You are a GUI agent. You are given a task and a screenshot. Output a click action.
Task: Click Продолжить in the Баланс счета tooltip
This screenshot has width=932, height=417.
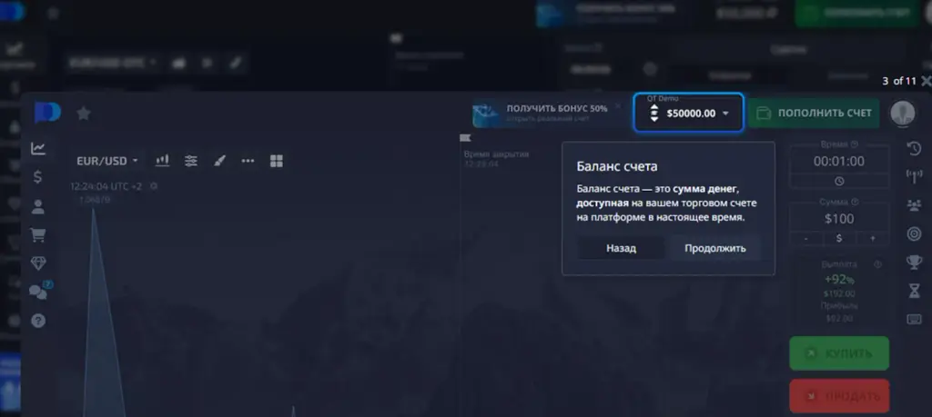(x=715, y=249)
